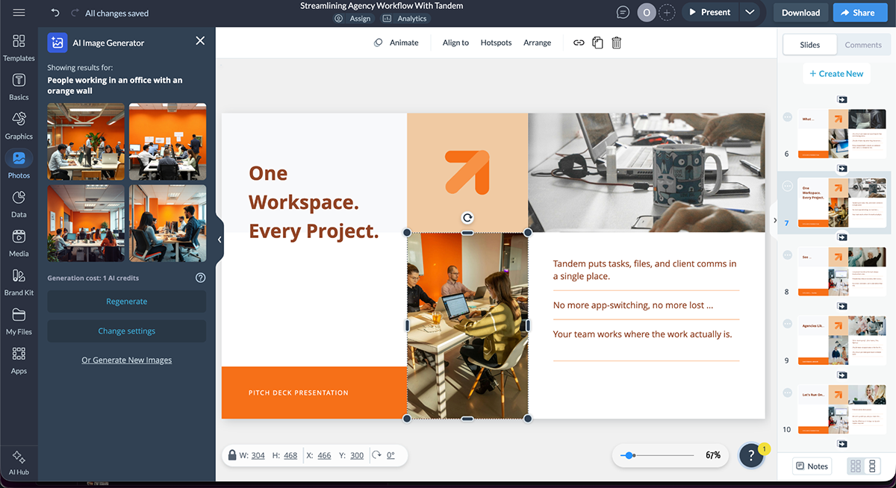
Task: Switch to the Slides tab
Action: pos(809,45)
